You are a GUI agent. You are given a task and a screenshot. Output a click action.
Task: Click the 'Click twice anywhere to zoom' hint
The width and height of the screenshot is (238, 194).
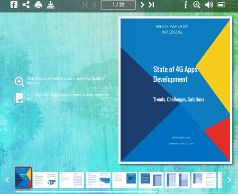[65, 81]
